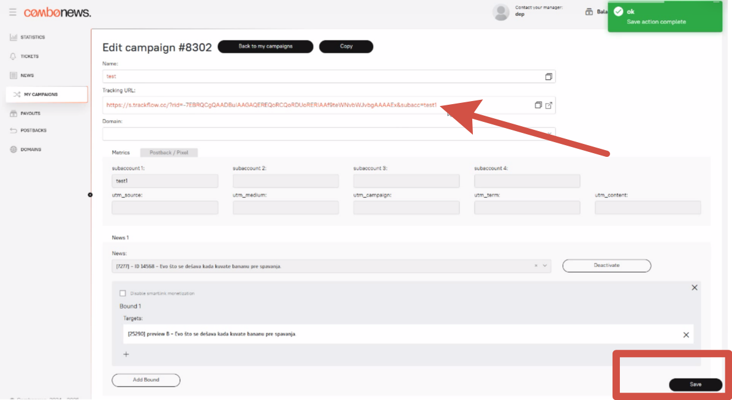
Task: Close the Bound 1 panel
Action: (695, 287)
